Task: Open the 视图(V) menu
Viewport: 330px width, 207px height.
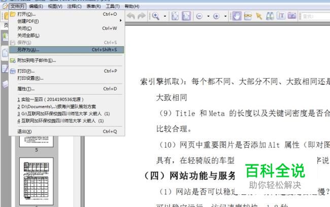Action: coord(55,6)
